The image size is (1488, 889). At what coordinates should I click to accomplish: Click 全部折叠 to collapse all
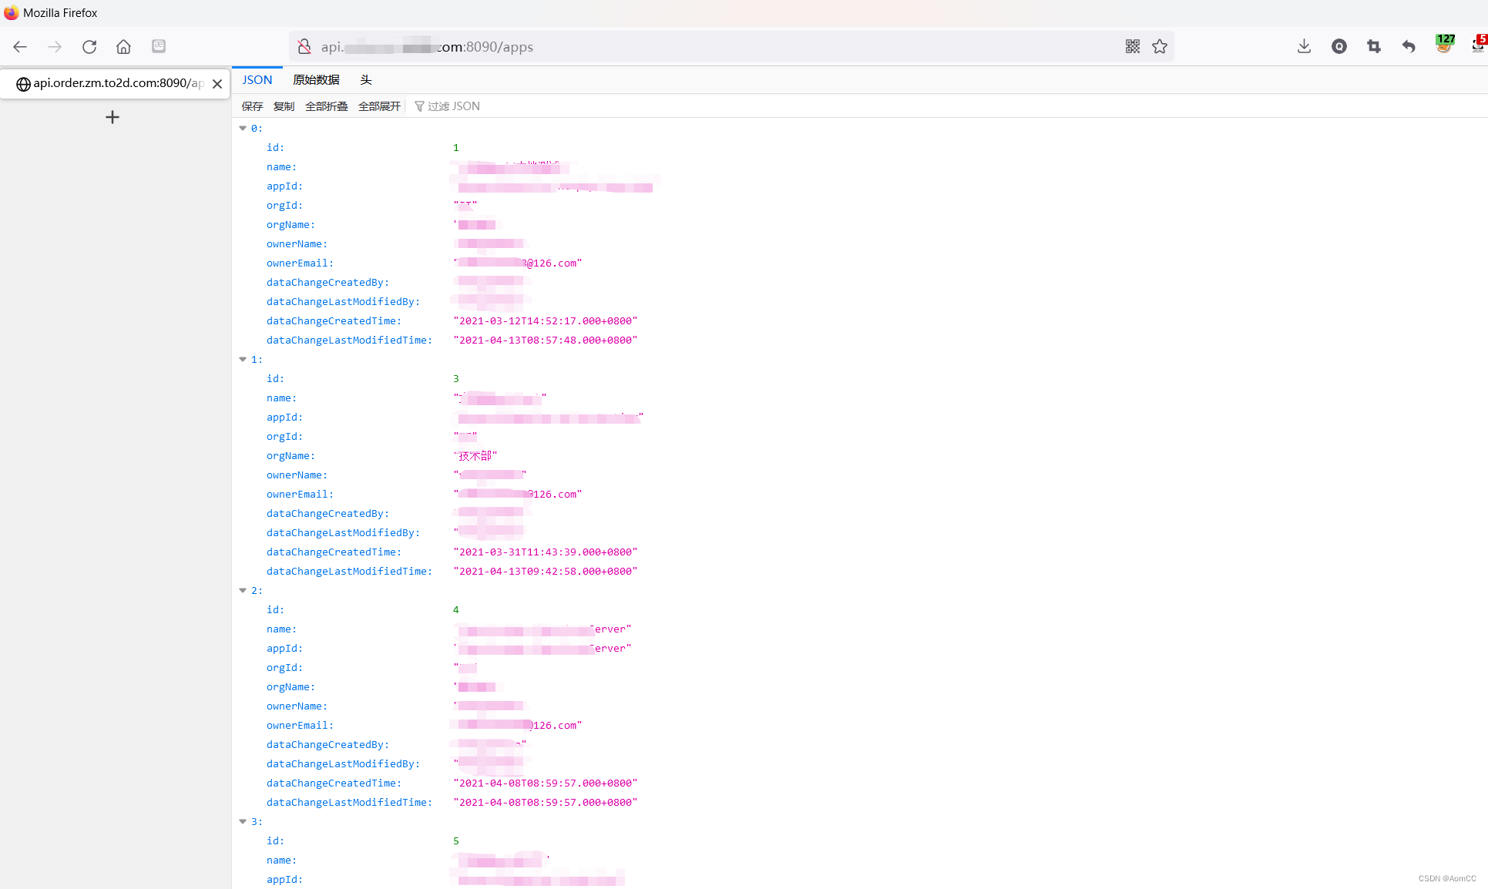tap(326, 106)
